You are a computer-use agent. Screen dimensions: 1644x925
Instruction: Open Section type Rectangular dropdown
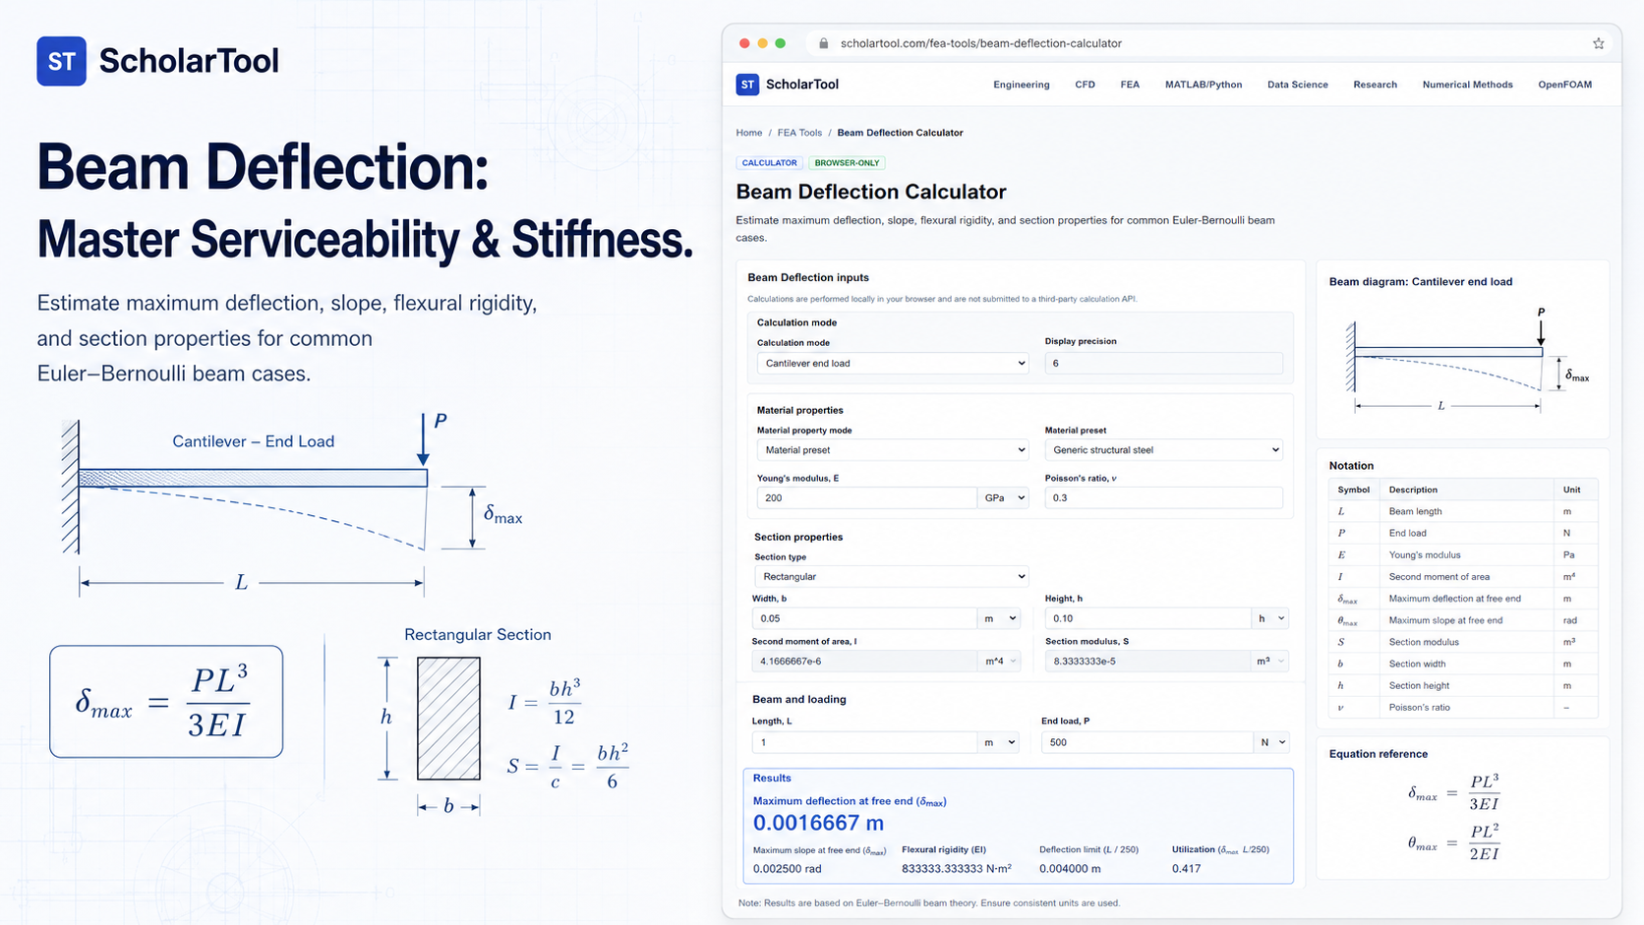coord(891,577)
